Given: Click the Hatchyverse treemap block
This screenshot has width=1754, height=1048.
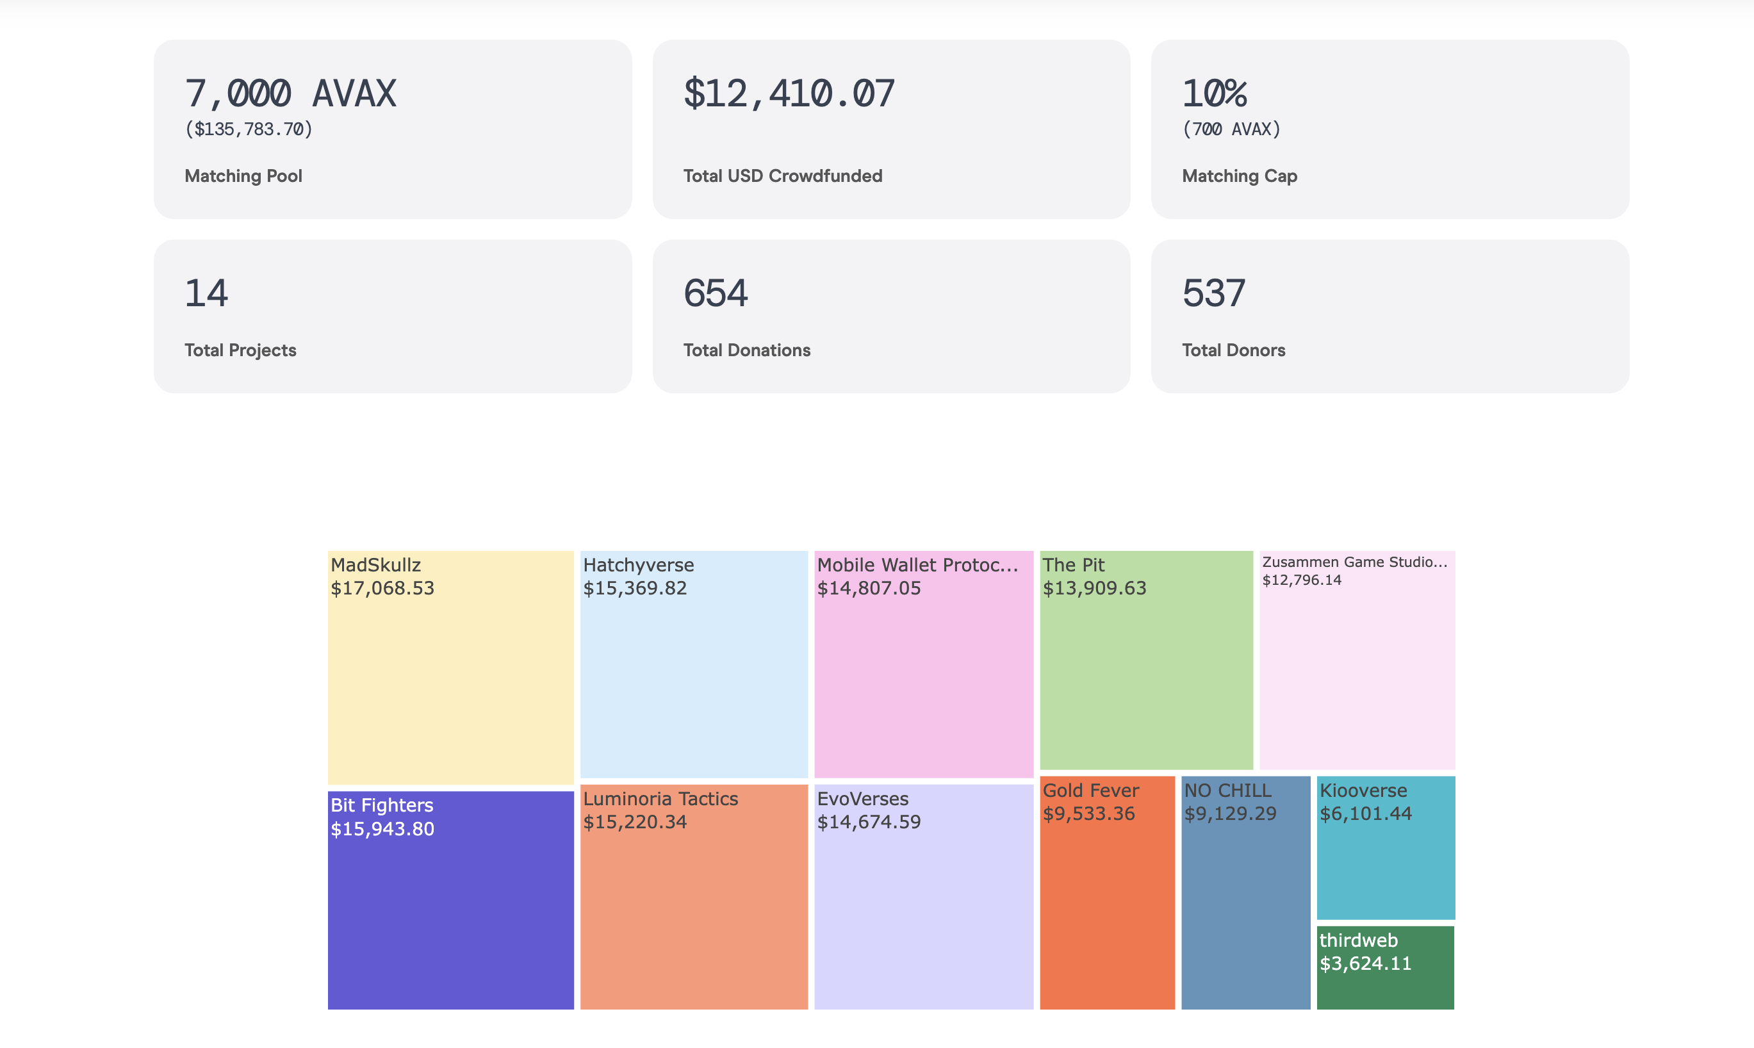Looking at the screenshot, I should (693, 664).
